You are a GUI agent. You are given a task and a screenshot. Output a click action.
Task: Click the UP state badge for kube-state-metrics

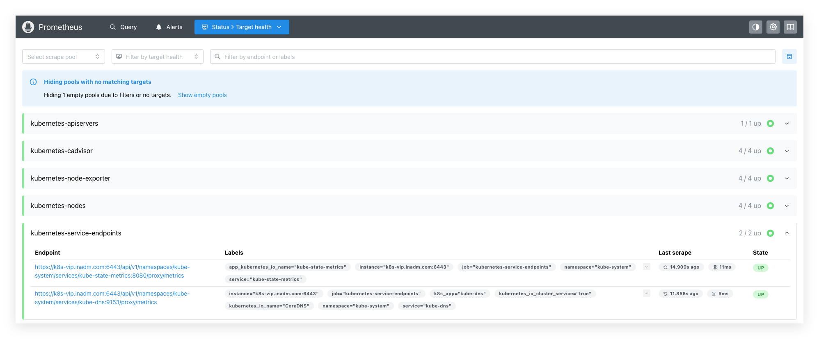761,268
